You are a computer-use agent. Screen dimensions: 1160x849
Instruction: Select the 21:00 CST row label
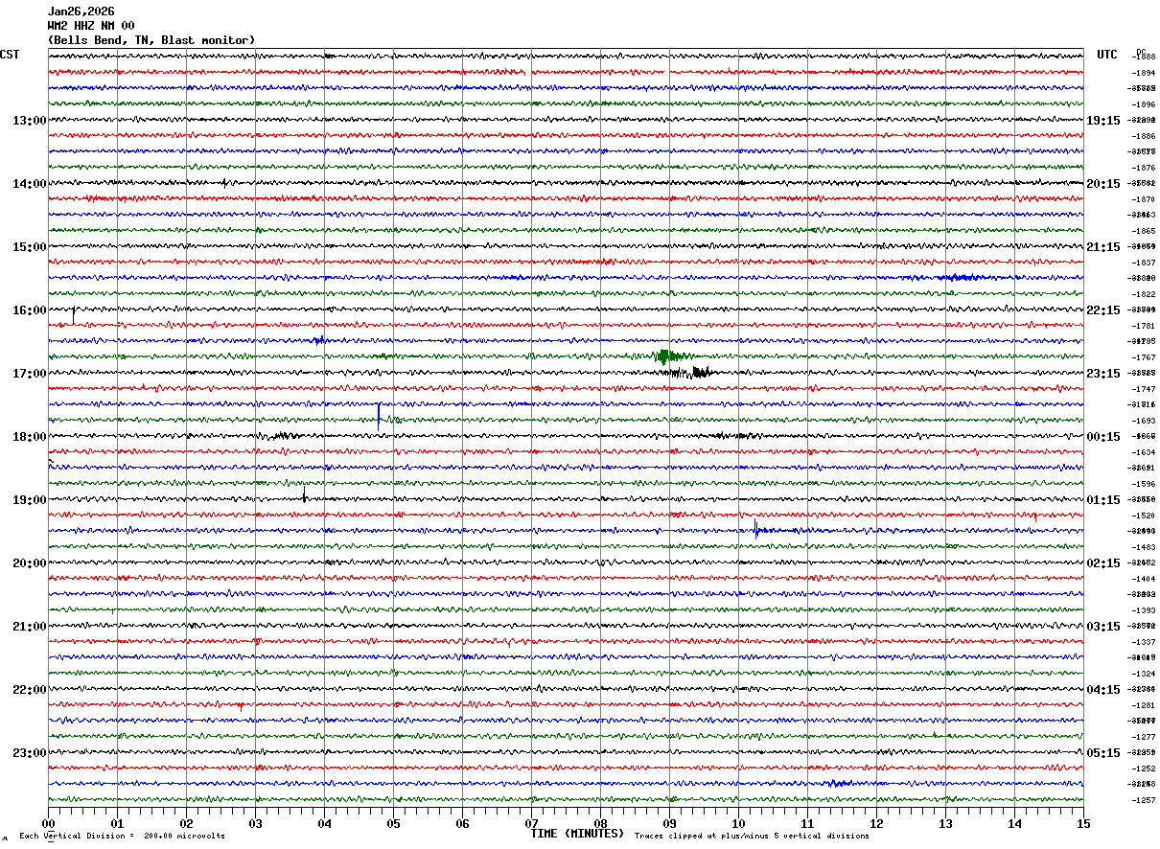pos(30,627)
